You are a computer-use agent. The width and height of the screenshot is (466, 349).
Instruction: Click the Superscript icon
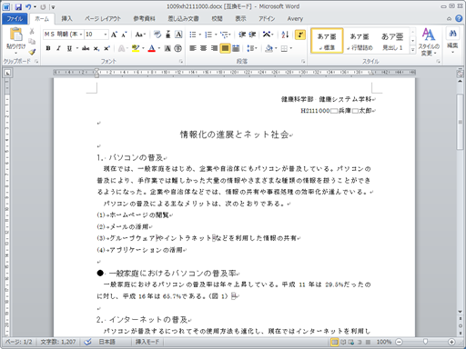[106, 48]
